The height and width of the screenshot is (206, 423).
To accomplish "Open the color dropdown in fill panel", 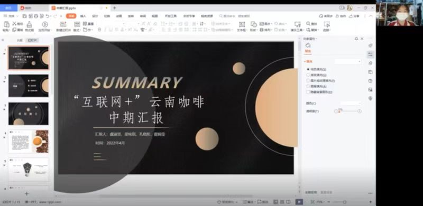I will pyautogui.click(x=351, y=104).
